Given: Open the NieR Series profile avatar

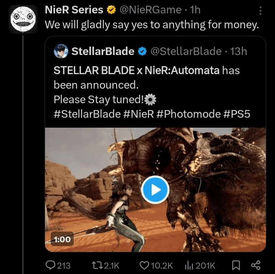Looking at the screenshot, I should click(x=23, y=19).
